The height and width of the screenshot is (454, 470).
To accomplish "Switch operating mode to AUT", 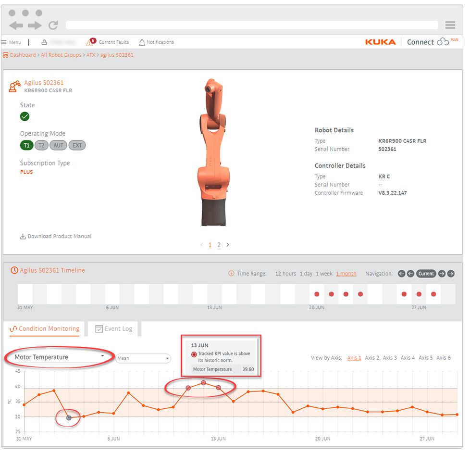I will [x=58, y=145].
